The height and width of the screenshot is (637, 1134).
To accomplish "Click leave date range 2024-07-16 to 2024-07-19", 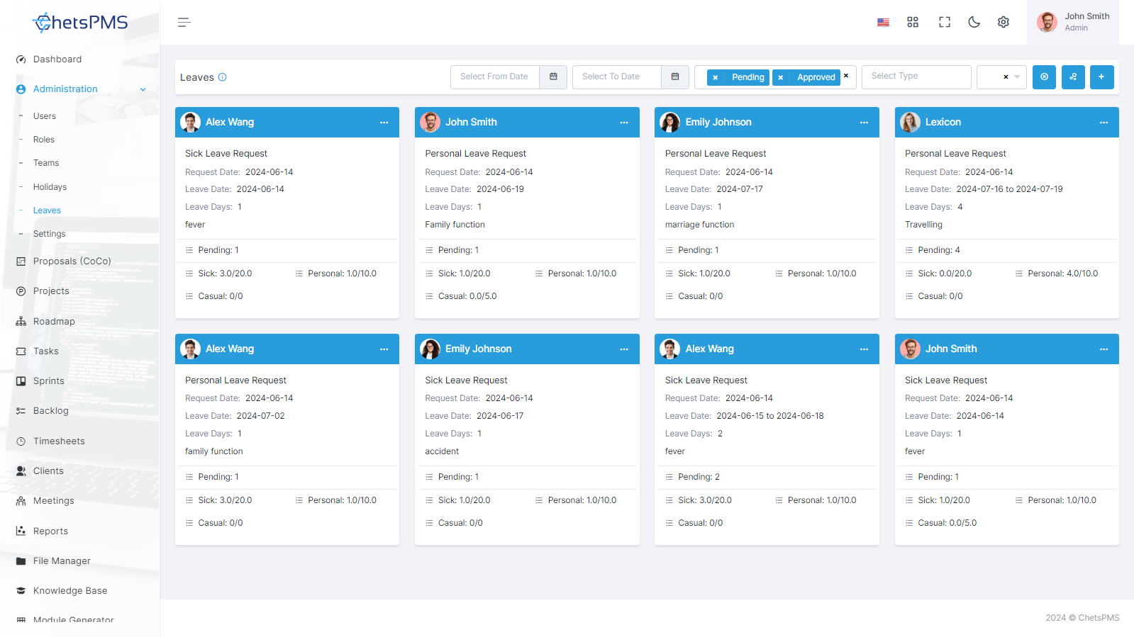I will click(1009, 189).
